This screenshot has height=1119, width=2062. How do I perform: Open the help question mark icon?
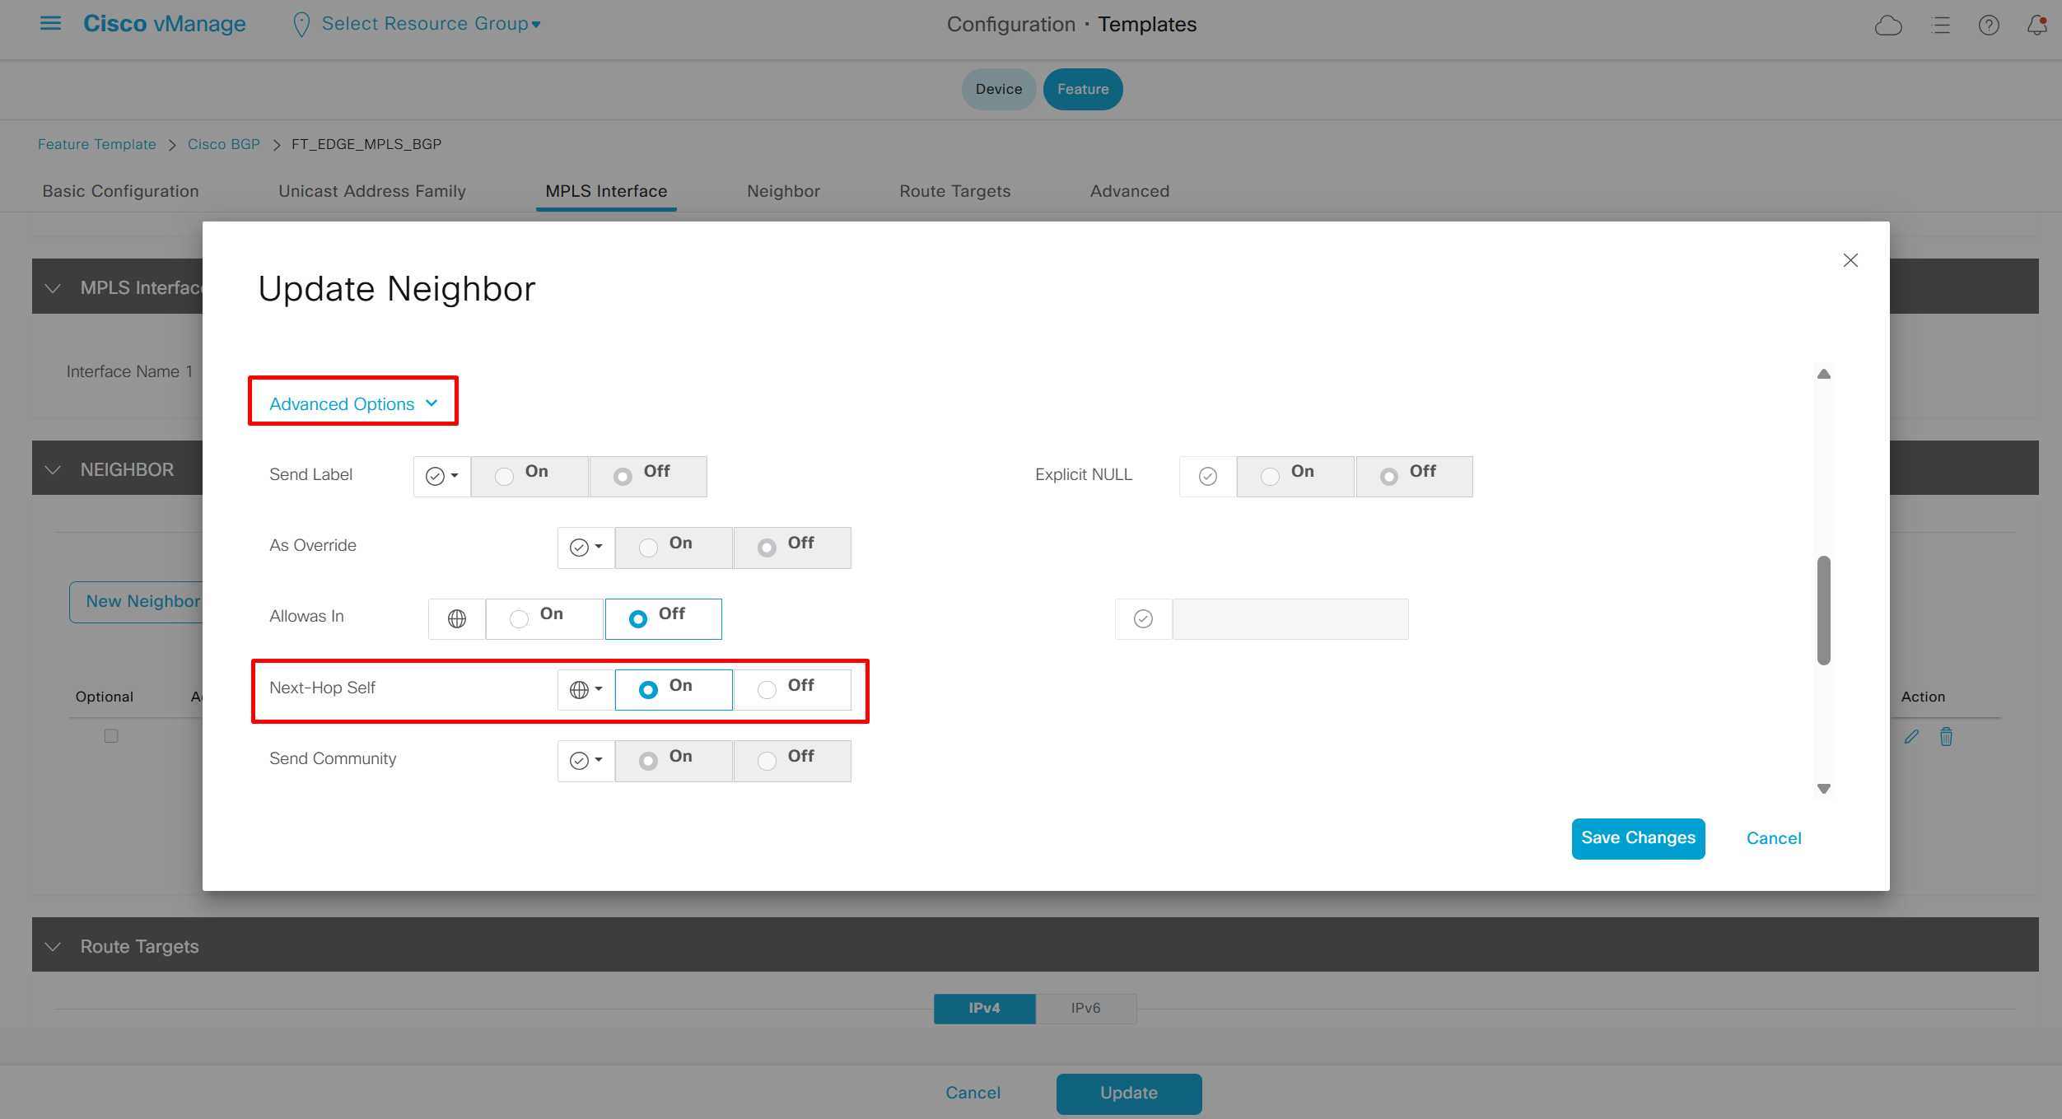pos(1989,26)
